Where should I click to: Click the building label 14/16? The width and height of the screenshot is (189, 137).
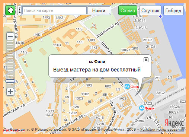point(20,43)
